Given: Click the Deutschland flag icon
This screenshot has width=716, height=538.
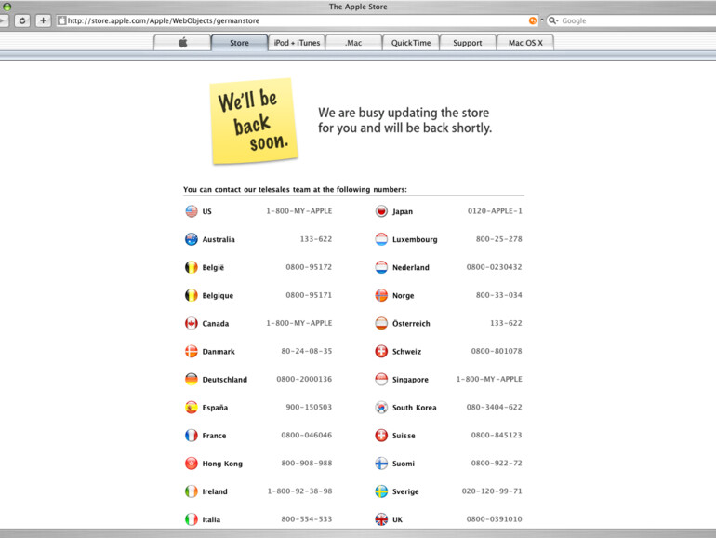Looking at the screenshot, I should [x=192, y=379].
